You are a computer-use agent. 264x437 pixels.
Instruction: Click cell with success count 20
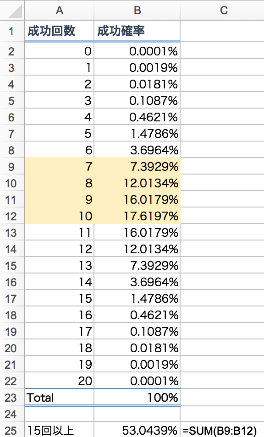point(59,381)
